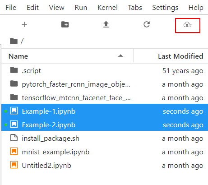Select the tensorflow_mtcnn_facenet_face_... folder
208x185 pixels.
[105, 98]
